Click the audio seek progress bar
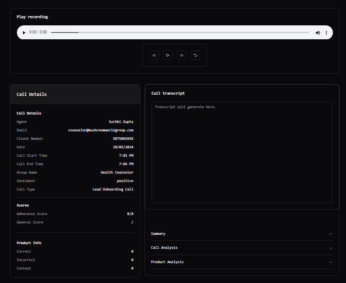Image resolution: width=346 pixels, height=283 pixels. (x=180, y=33)
